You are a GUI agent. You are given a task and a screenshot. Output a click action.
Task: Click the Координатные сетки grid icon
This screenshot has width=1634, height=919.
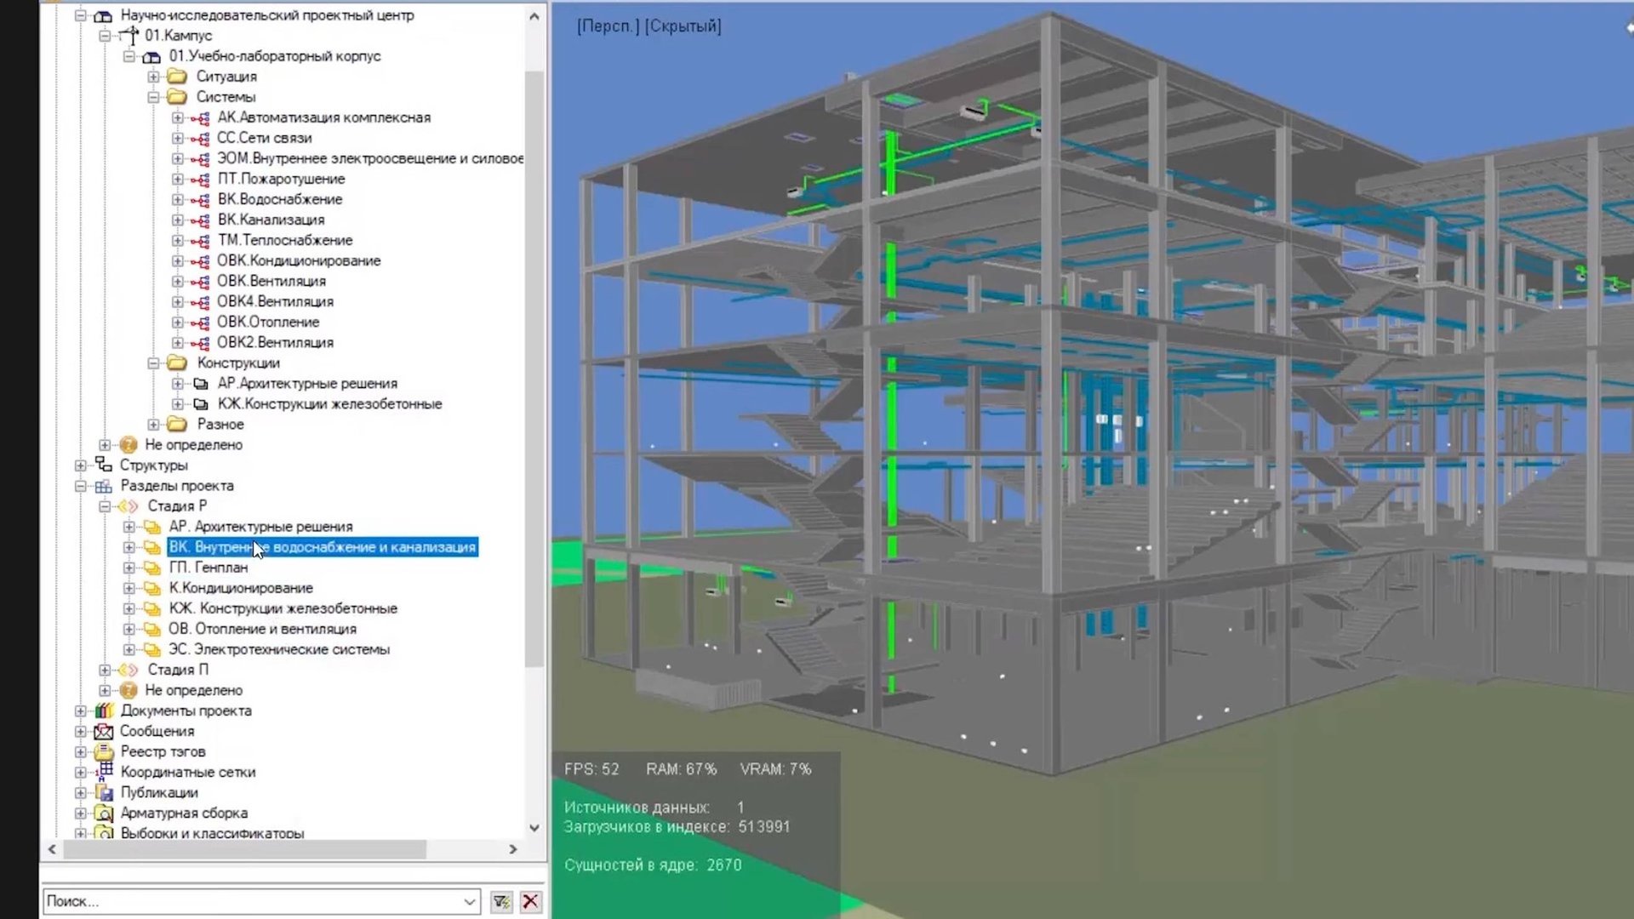coord(105,771)
